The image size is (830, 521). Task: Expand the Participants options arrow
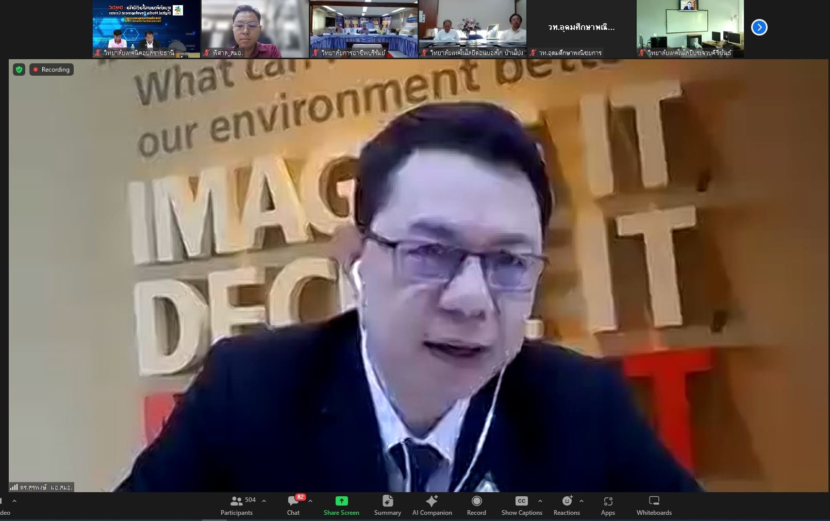[264, 500]
